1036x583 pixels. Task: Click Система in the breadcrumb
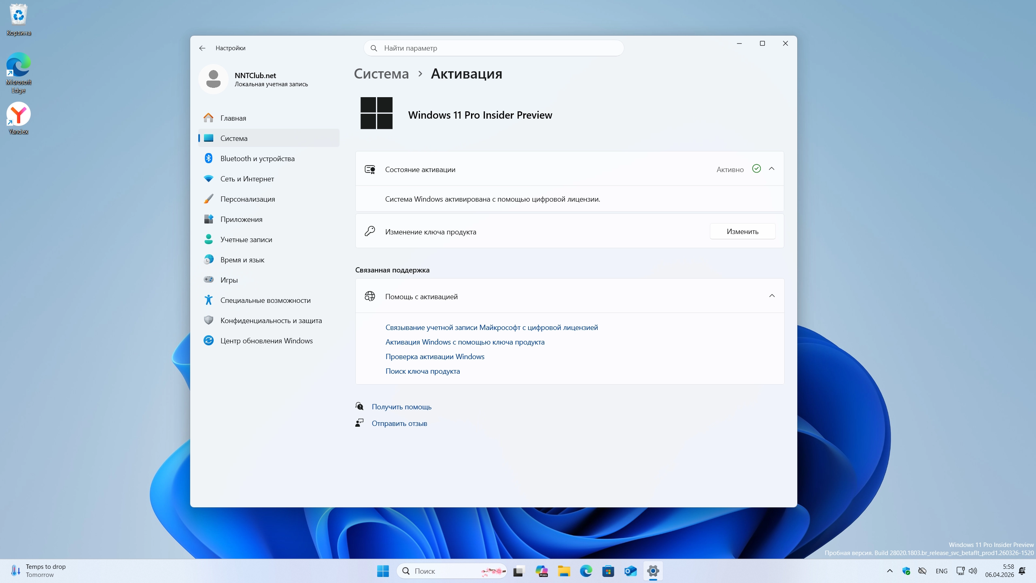(381, 74)
